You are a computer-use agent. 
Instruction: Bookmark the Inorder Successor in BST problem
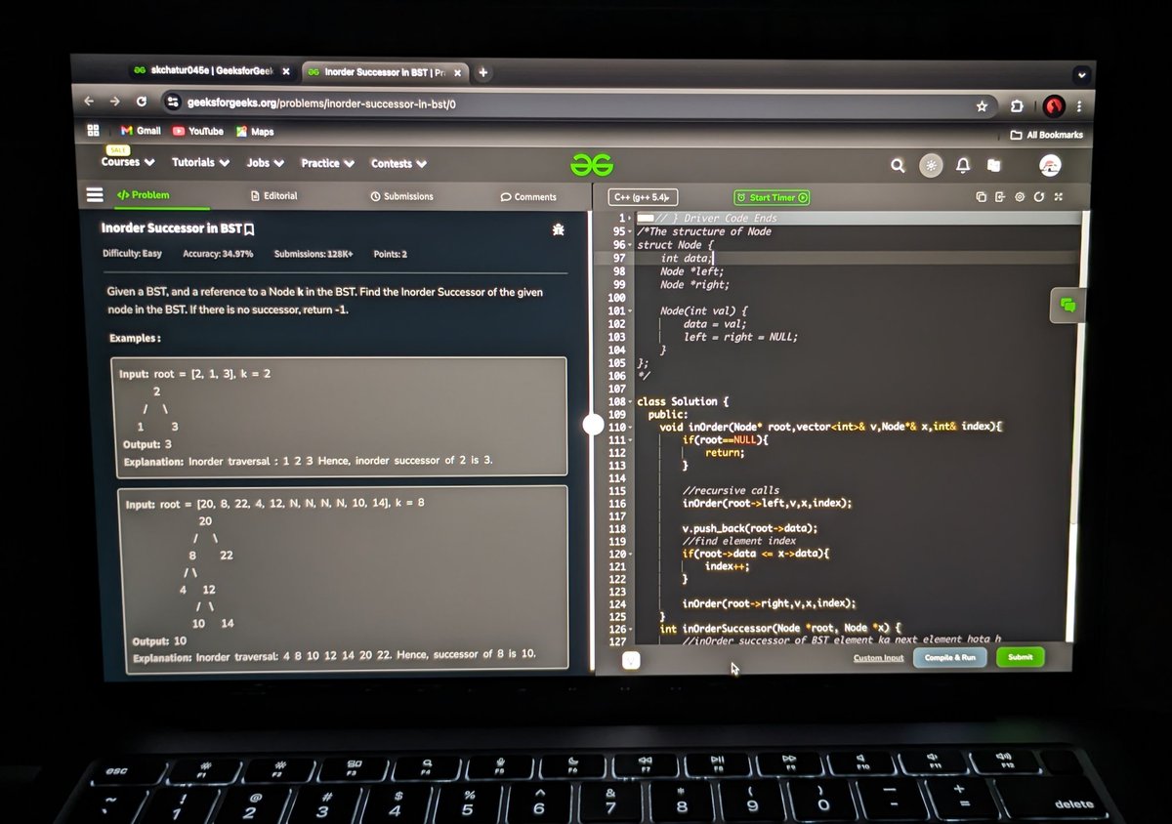(249, 229)
